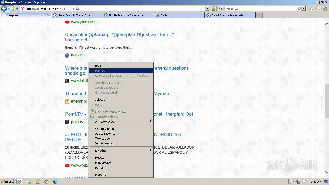Open the Windows Start button
Viewport: 329px width, 185px height.
[7, 182]
